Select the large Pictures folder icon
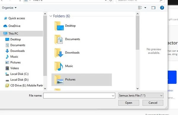The height and width of the screenshot is (115, 178). point(59,80)
